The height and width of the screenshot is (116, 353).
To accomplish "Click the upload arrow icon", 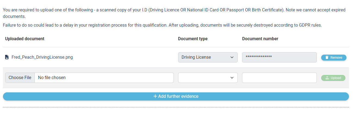I will [327, 78].
